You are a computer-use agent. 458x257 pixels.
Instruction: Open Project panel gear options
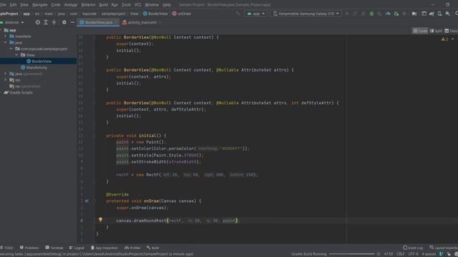click(64, 22)
